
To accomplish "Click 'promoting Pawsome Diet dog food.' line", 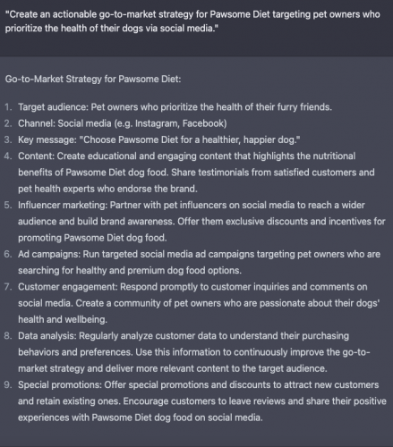I will pyautogui.click(x=92, y=238).
